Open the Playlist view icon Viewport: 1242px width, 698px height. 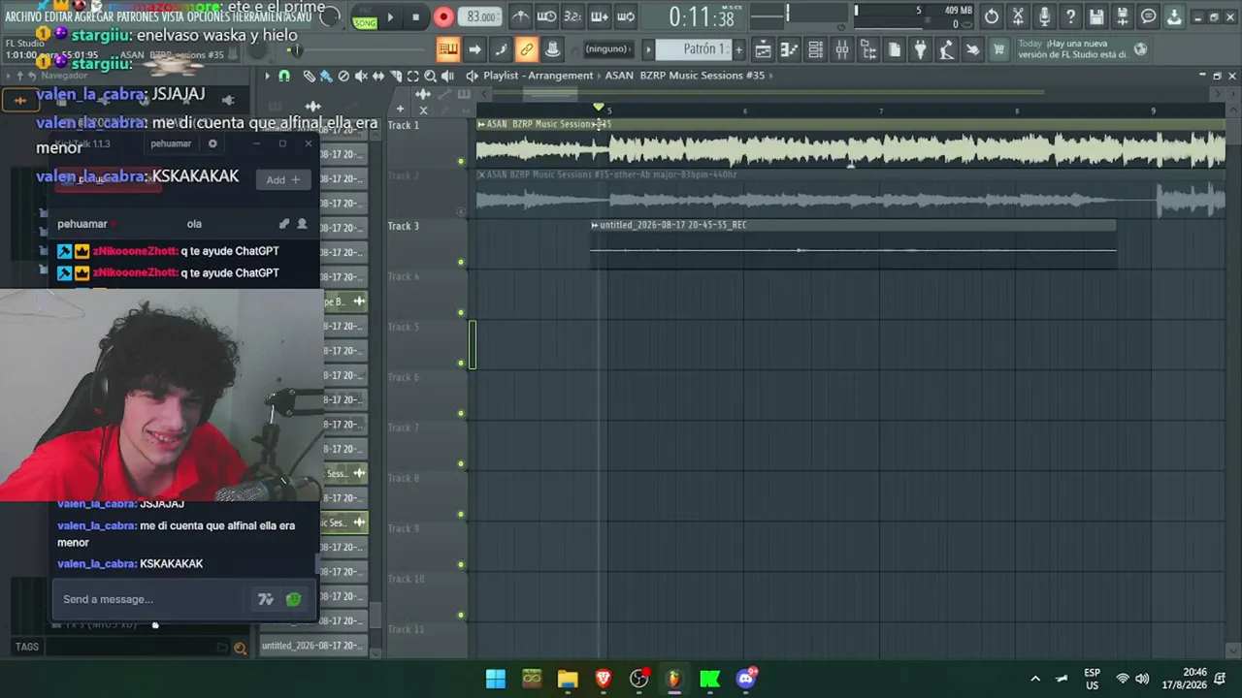pos(764,49)
